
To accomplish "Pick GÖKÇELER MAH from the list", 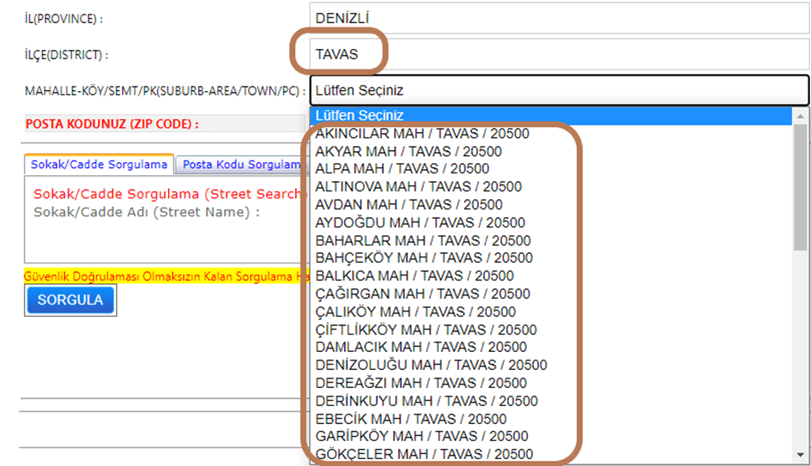I will [x=424, y=454].
